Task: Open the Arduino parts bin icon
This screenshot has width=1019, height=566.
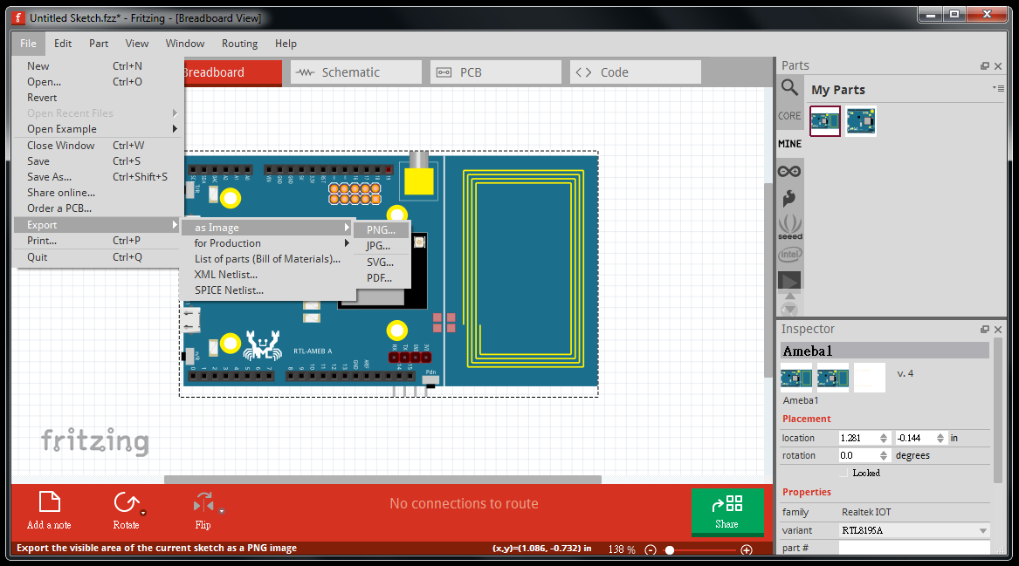Action: pos(789,171)
